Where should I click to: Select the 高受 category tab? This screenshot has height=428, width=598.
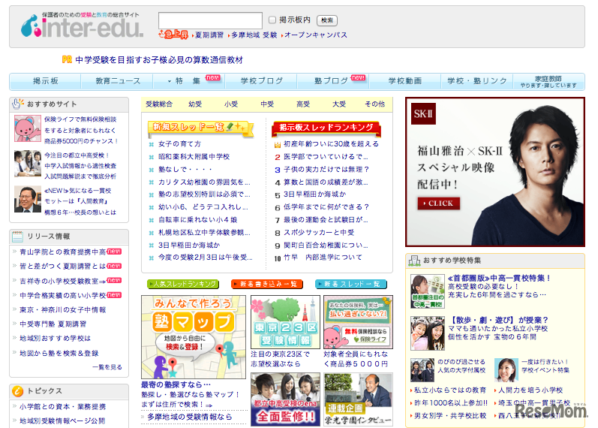[303, 104]
